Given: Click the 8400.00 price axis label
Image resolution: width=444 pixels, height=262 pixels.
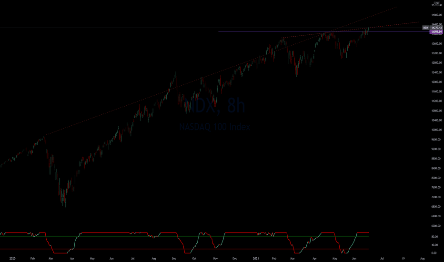Looking at the screenshot, I should 436,168.
